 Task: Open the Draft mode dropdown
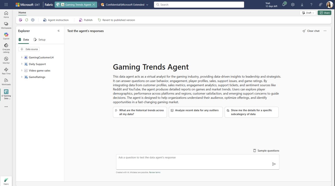tap(308, 13)
